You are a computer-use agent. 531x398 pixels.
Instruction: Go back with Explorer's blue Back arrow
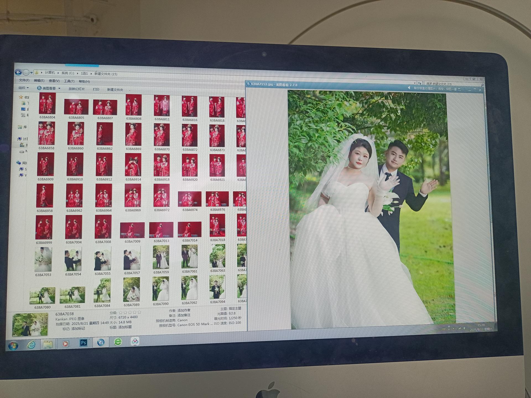coord(19,72)
